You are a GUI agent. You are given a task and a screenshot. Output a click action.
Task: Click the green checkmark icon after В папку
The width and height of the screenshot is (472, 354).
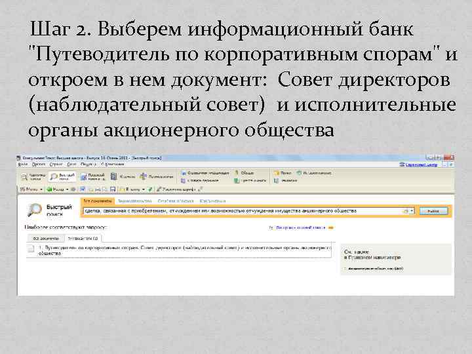pos(150,189)
